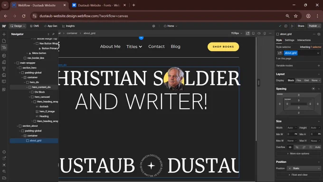This screenshot has width=323, height=182.
Task: Open the Position Static dropdown
Action: click(x=304, y=168)
